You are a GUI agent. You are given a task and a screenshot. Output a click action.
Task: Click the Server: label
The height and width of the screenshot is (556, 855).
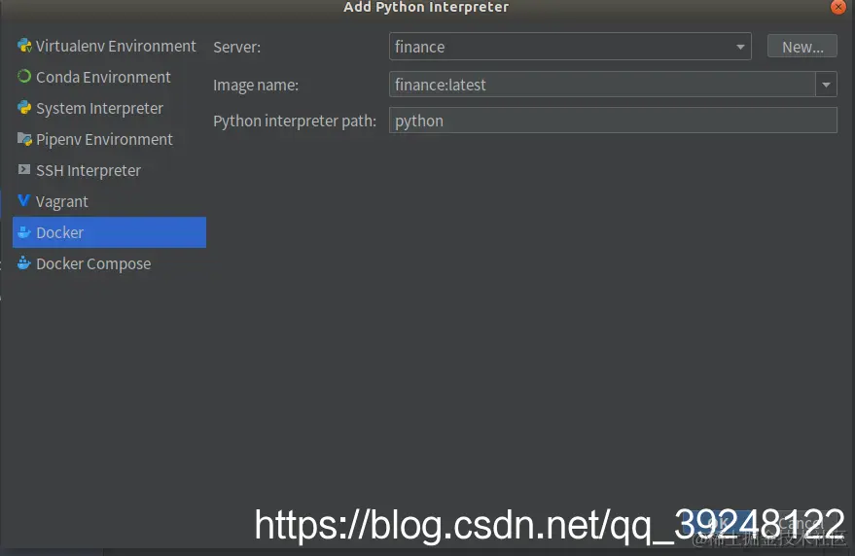click(236, 47)
